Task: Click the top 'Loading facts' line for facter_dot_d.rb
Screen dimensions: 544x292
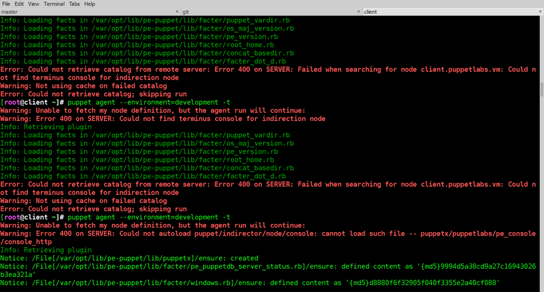Action: [x=143, y=61]
